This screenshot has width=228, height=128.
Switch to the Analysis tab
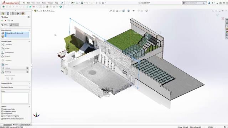[x=14, y=25]
